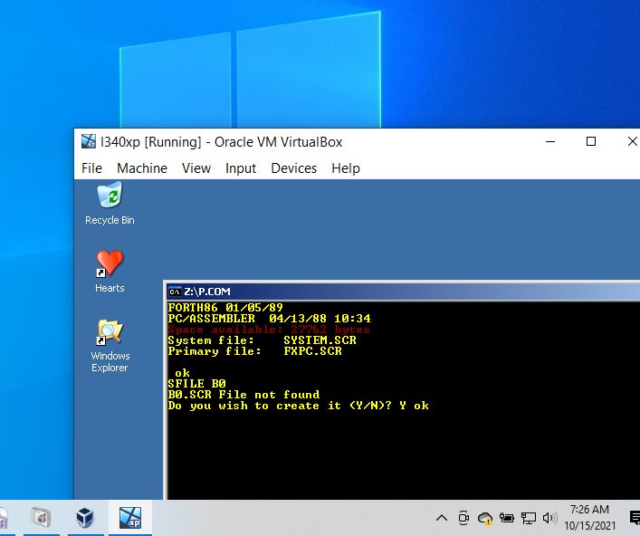Click the network tray icon
The height and width of the screenshot is (536, 640).
point(528,518)
